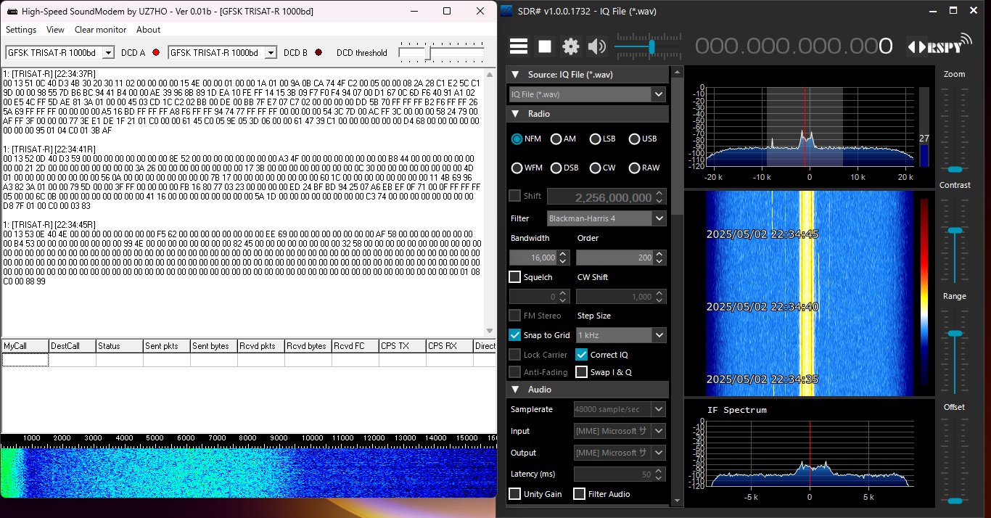Click the SoundModem app icon in its title bar
Screen dimensions: 991x518
coord(11,11)
